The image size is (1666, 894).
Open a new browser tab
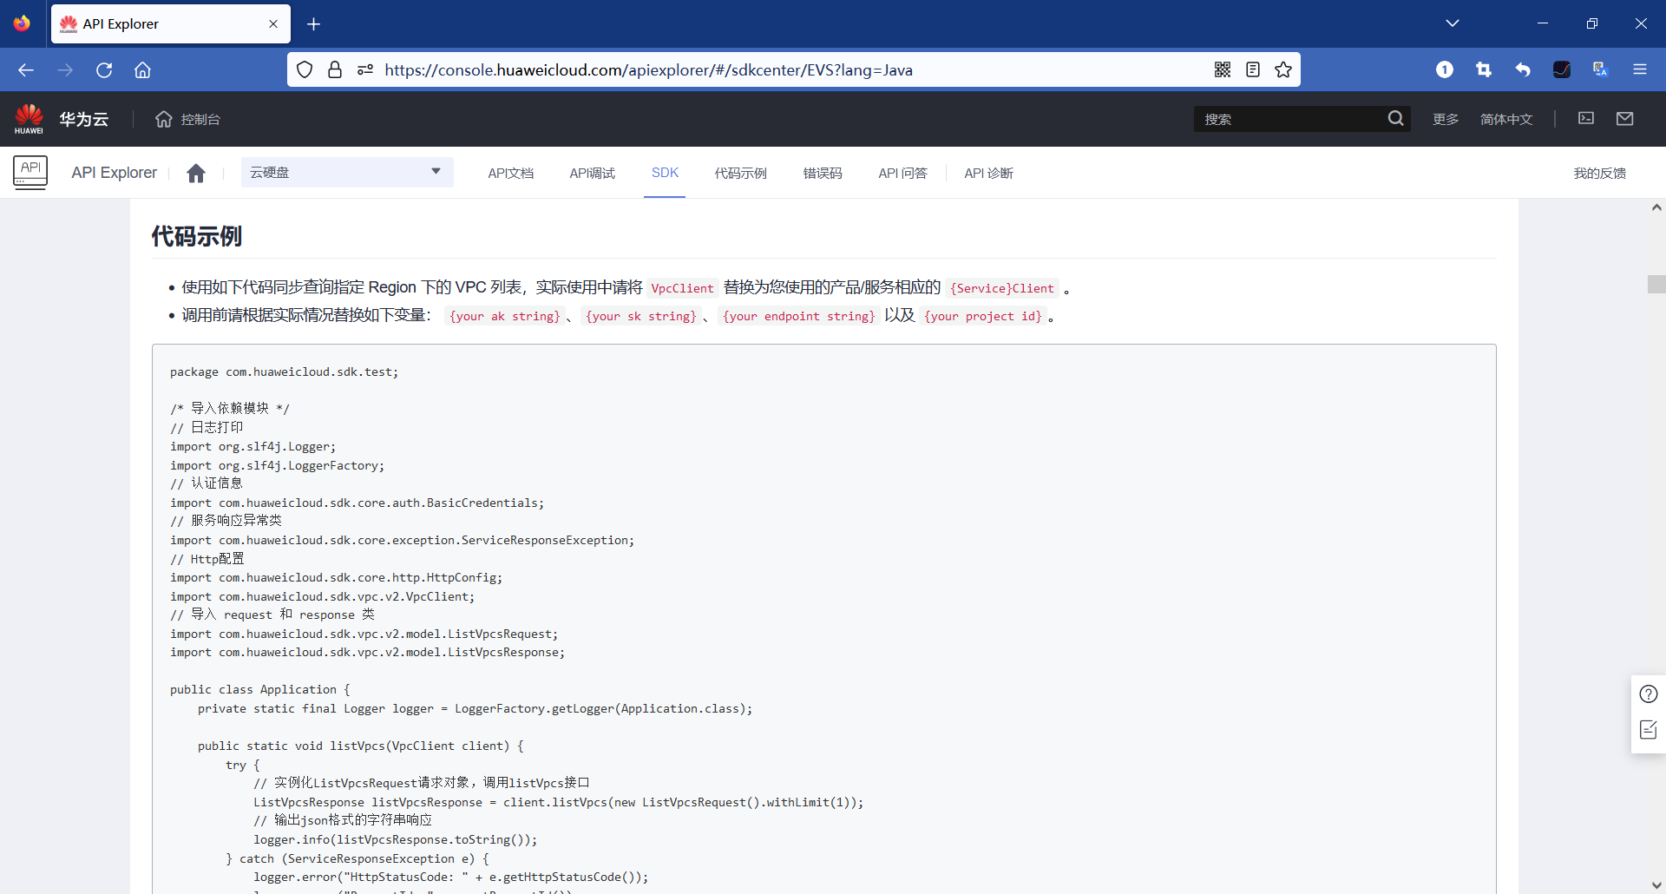click(x=314, y=24)
